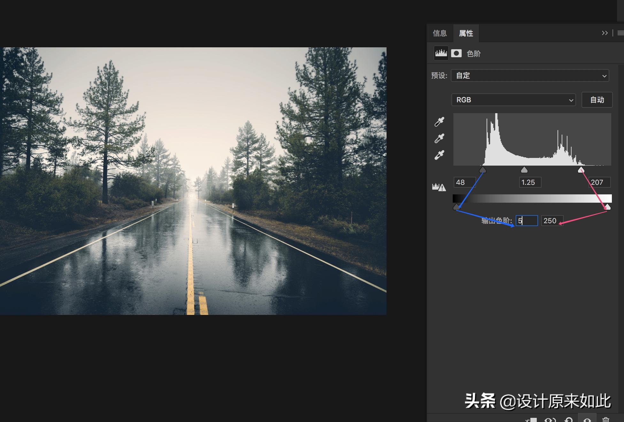Image resolution: width=624 pixels, height=422 pixels.
Task: Select the white point eyedropper
Action: [439, 155]
